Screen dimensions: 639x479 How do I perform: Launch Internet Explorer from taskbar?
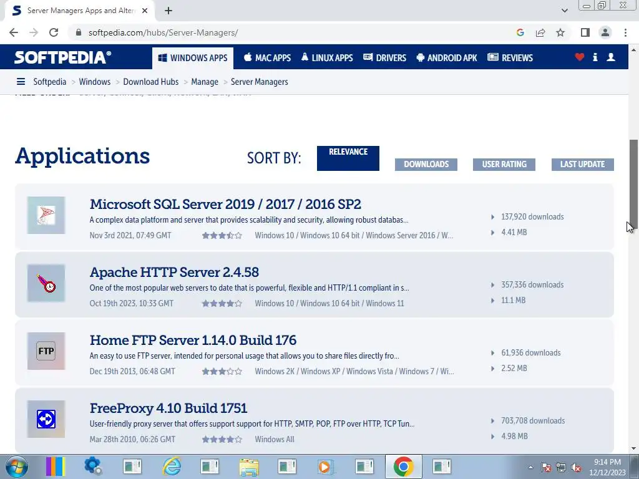[172, 467]
